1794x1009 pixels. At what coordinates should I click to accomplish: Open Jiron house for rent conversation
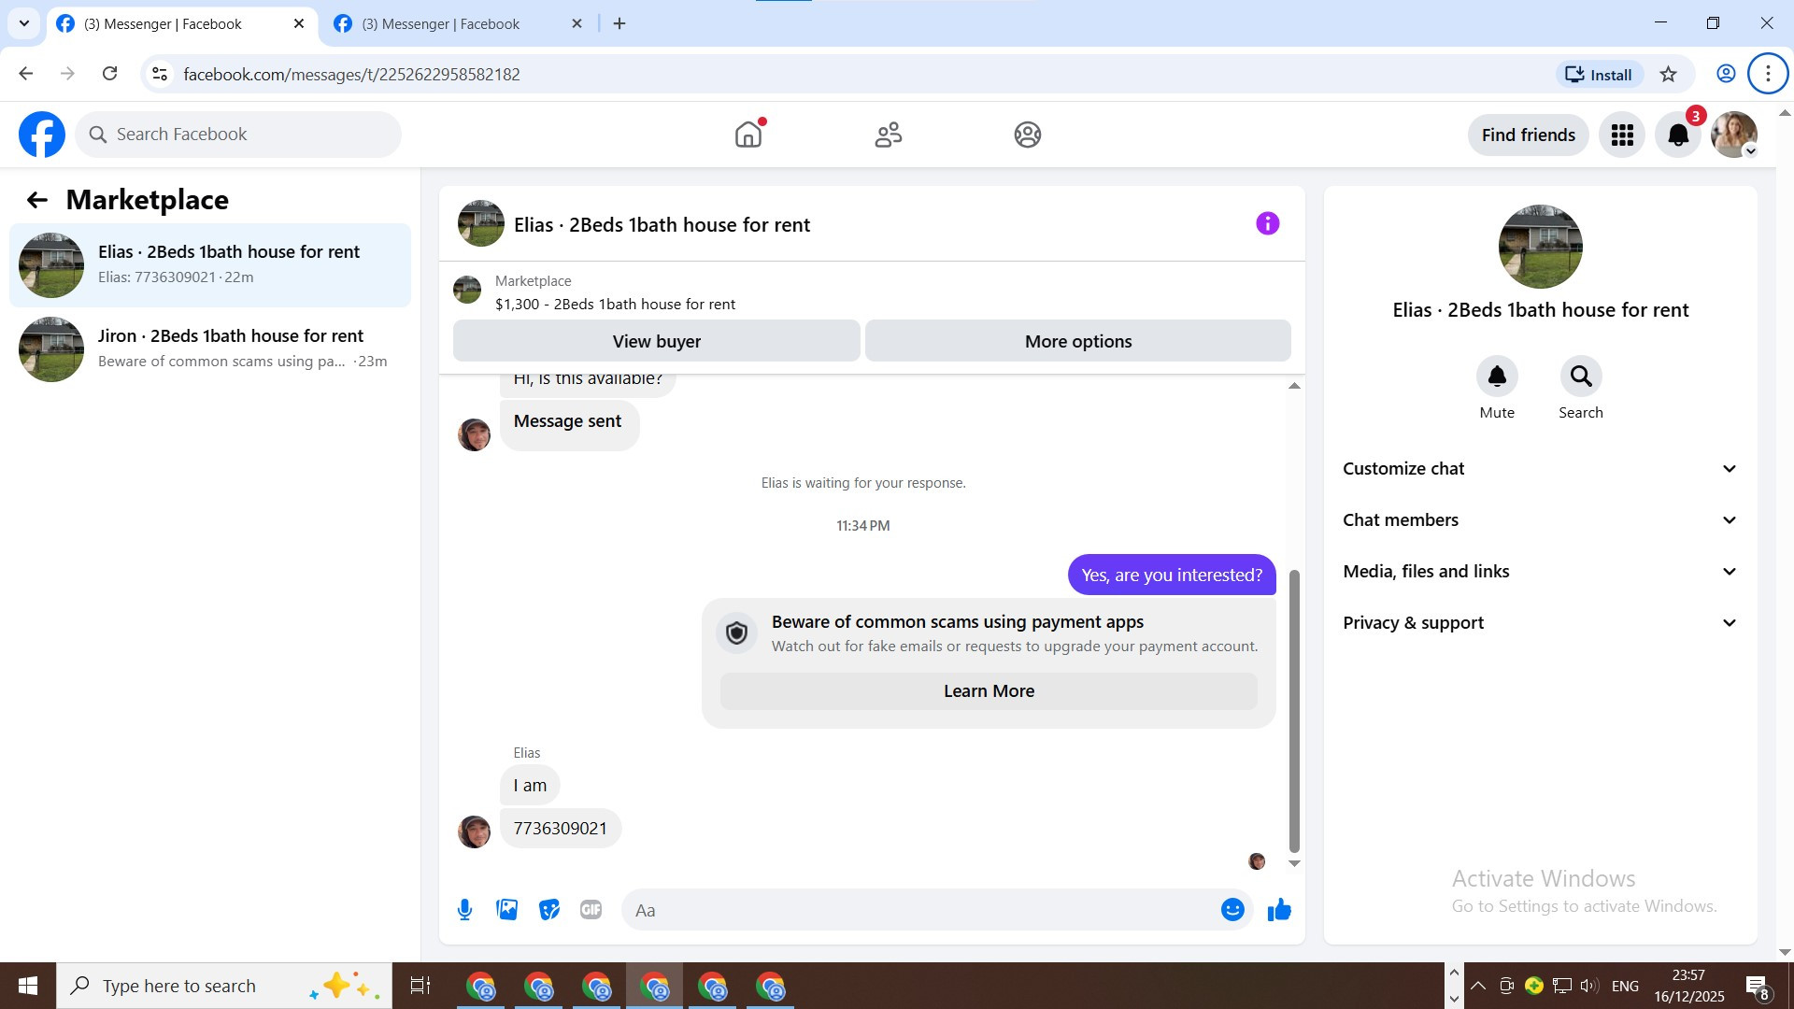pos(210,349)
